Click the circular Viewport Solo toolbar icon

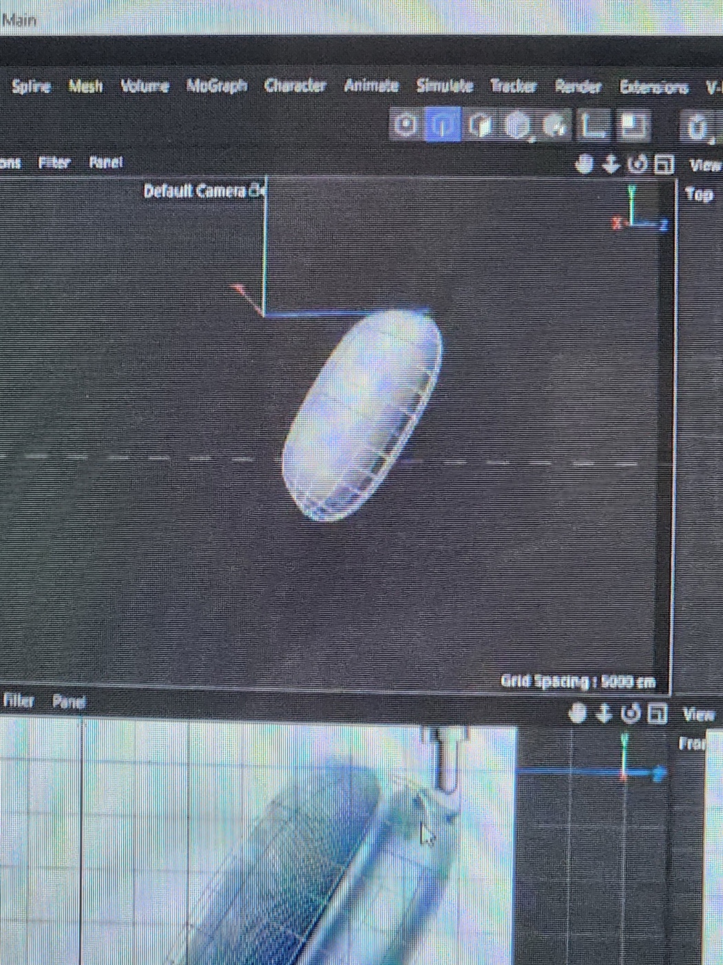pos(406,125)
